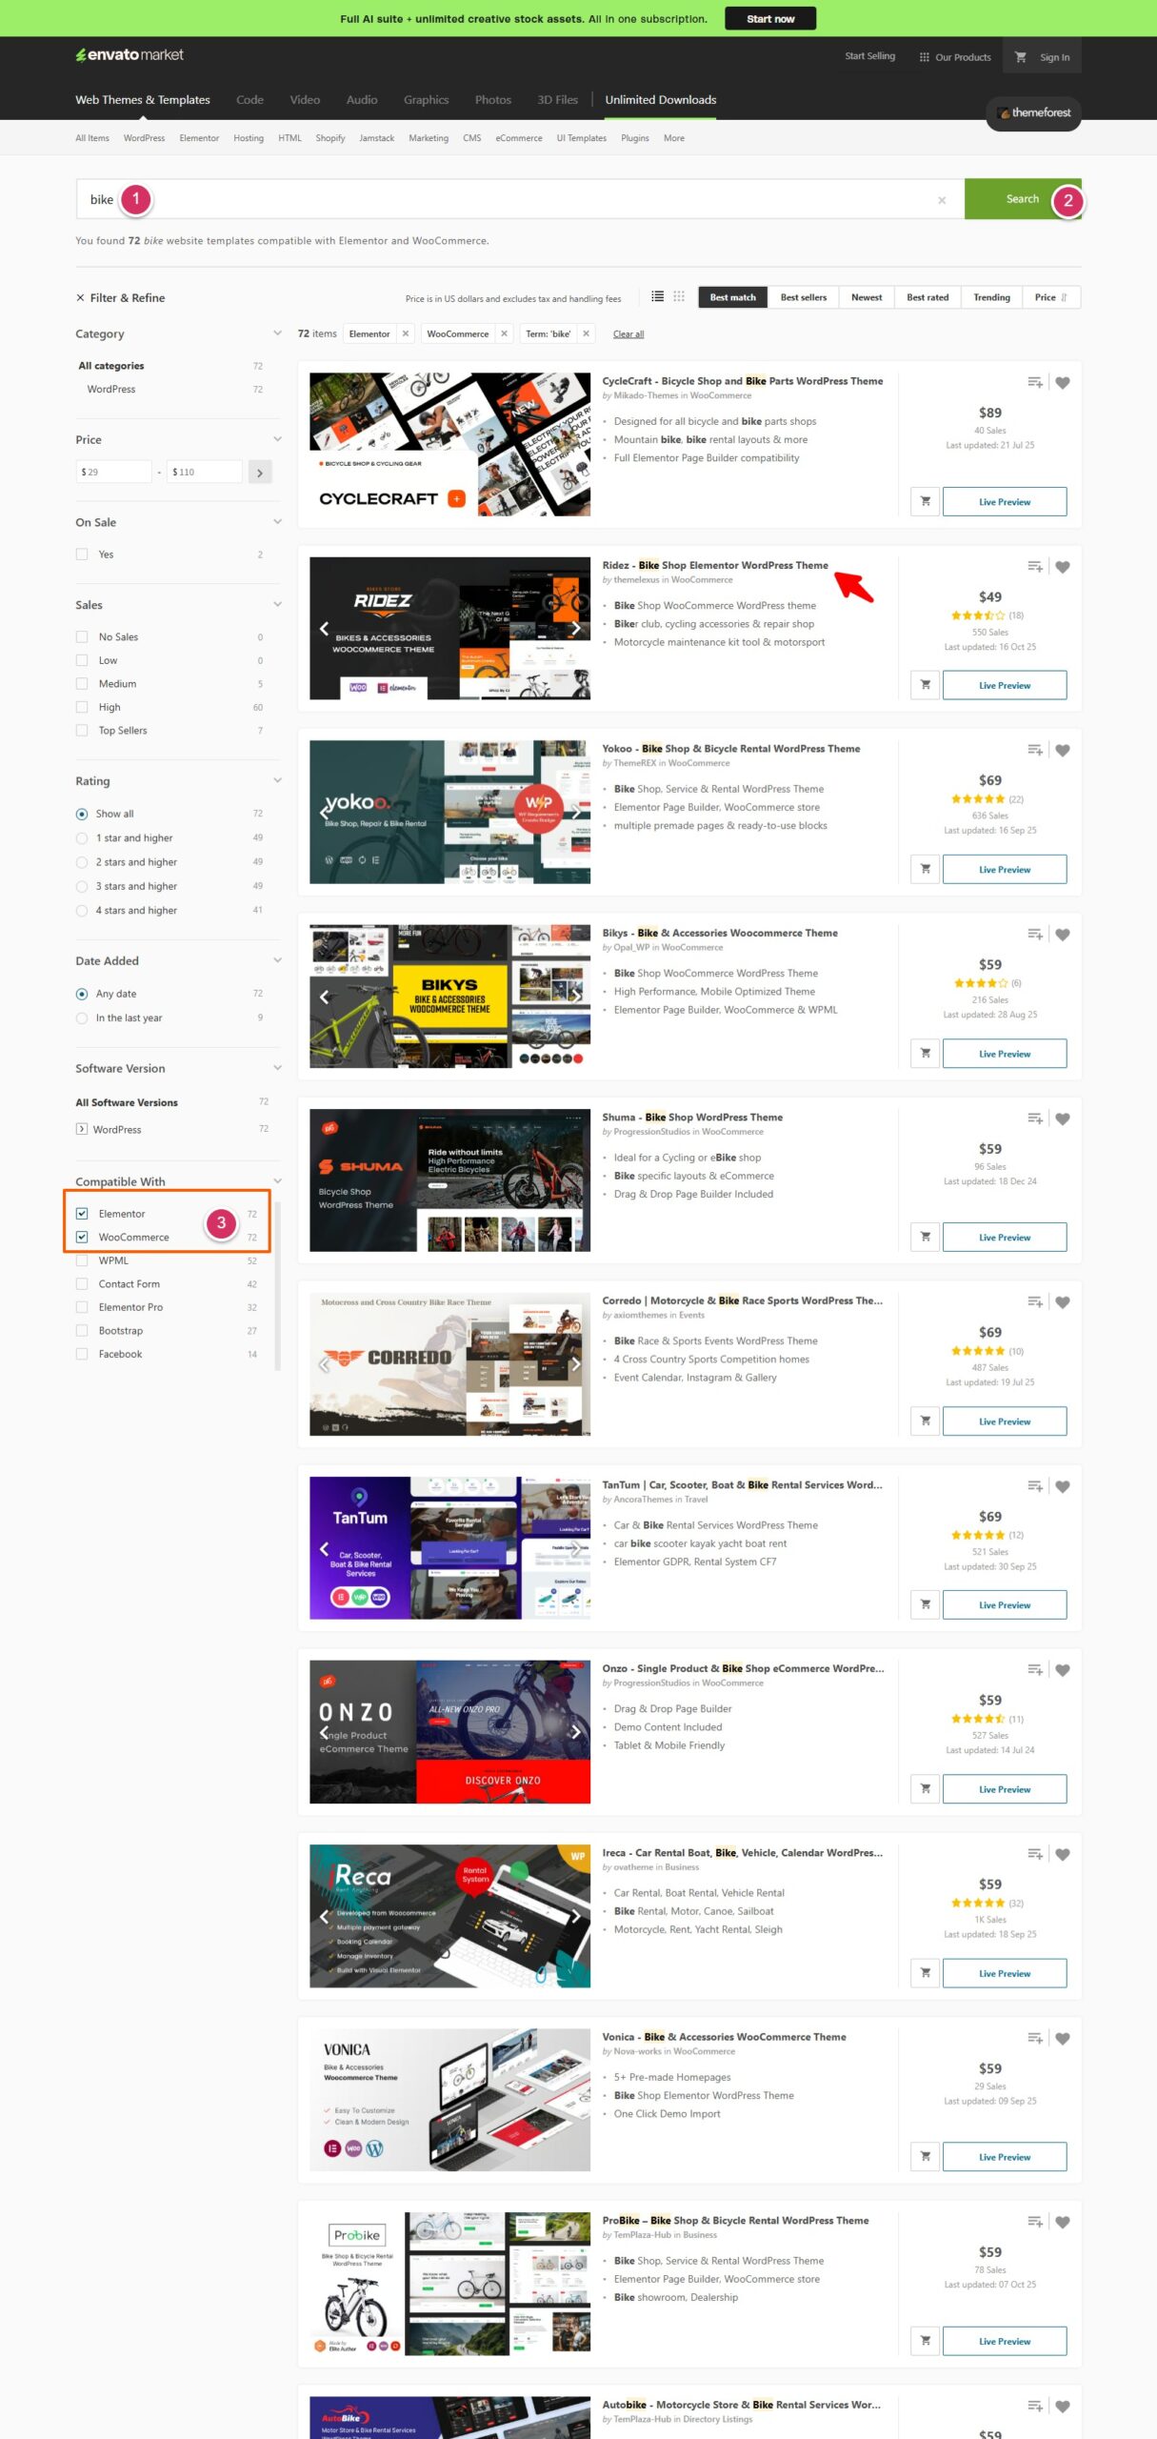Enable the WPML compatibility checkbox
1157x2439 pixels.
click(x=82, y=1260)
